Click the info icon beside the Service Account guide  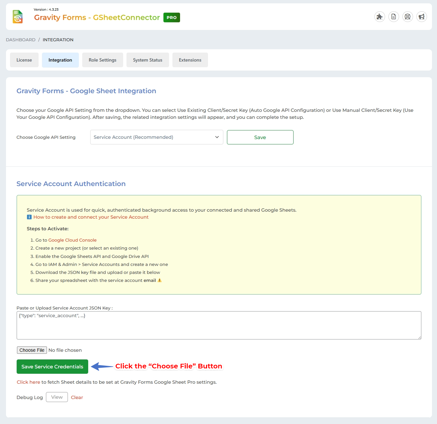click(29, 217)
